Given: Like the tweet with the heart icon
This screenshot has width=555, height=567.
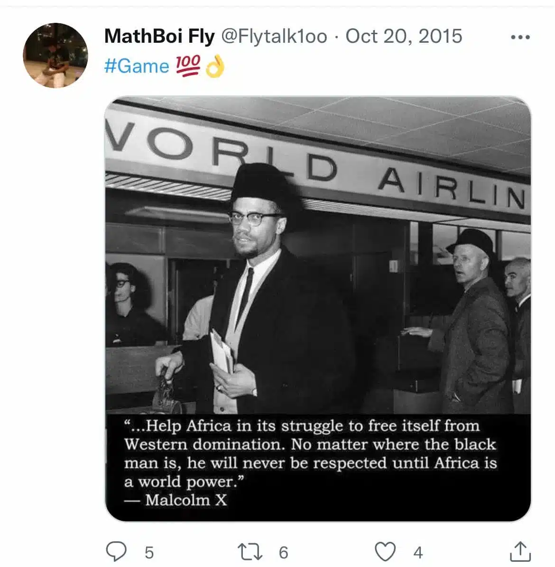Looking at the screenshot, I should (x=385, y=551).
